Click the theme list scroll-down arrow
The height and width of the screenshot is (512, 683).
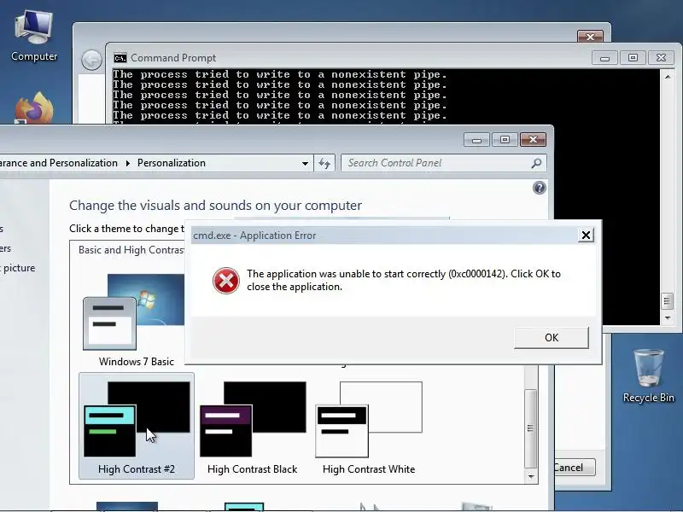click(530, 477)
